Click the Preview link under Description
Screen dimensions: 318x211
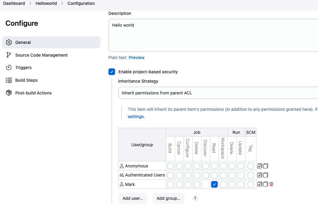click(137, 58)
